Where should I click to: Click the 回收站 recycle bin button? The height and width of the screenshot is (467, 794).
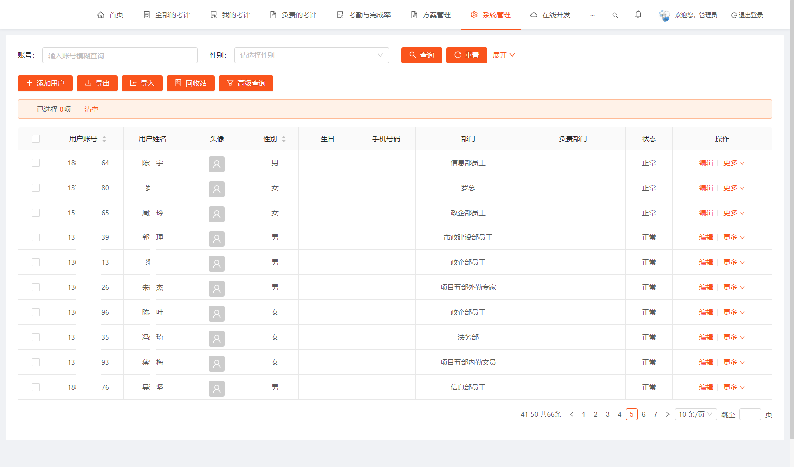point(190,83)
